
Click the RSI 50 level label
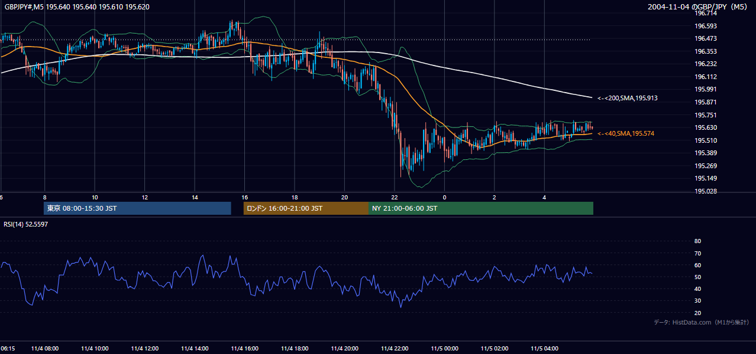pyautogui.click(x=697, y=277)
